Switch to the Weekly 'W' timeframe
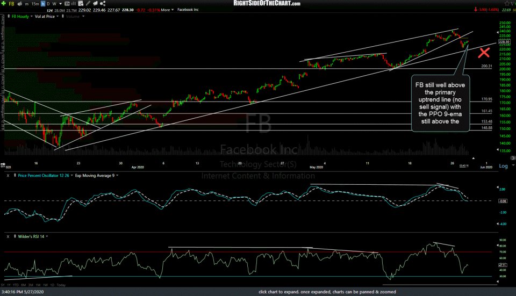This screenshot has height=296, width=516. click(54, 4)
